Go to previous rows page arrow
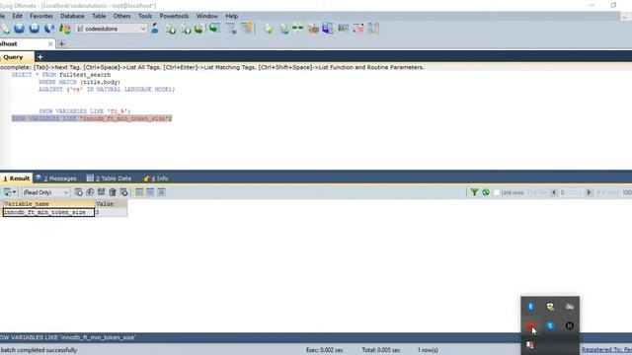Viewport: 632px width, 355px height. pyautogui.click(x=553, y=193)
